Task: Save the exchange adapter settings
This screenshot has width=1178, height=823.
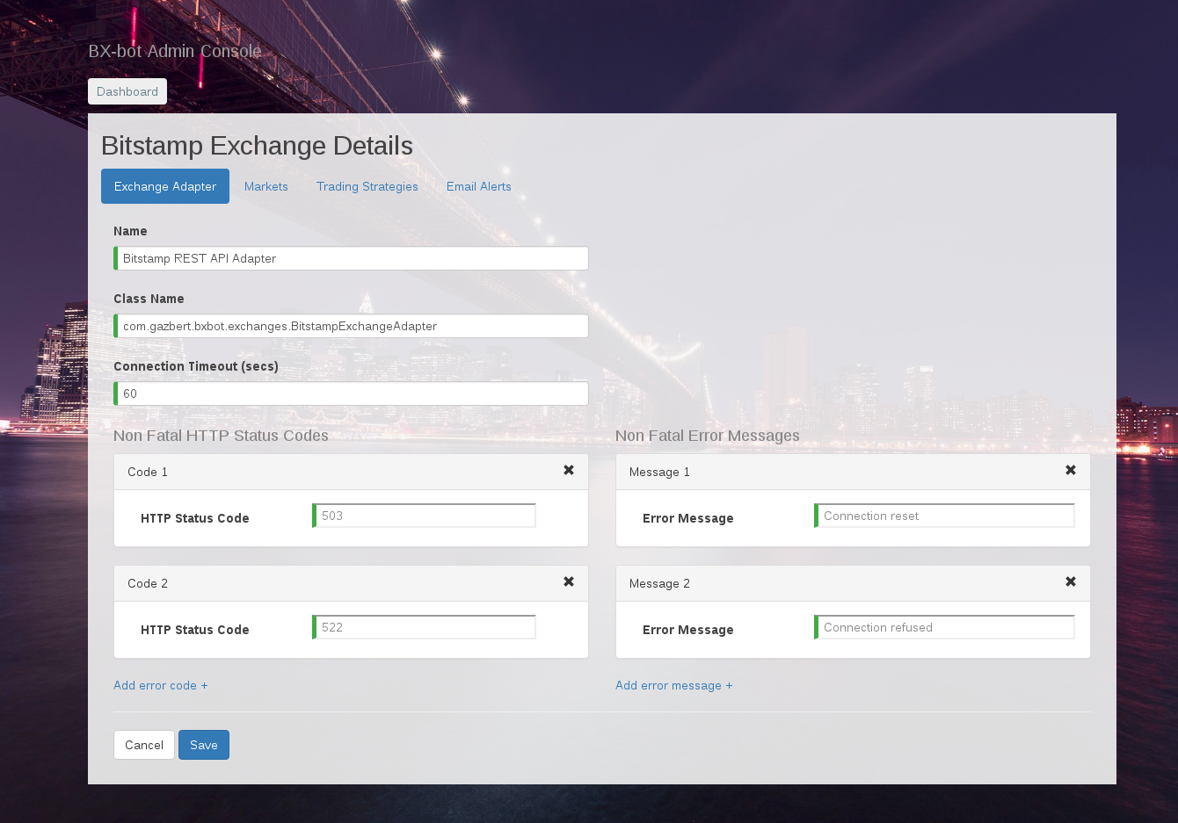Action: point(204,745)
